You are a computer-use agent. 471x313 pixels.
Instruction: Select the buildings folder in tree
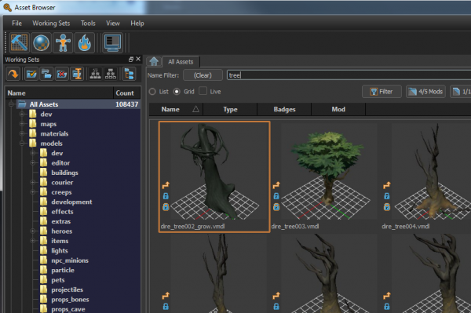pyautogui.click(x=64, y=173)
